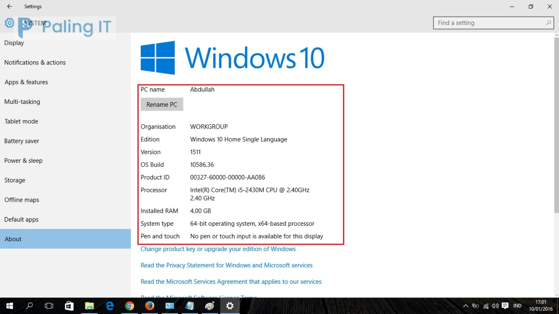The height and width of the screenshot is (314, 559).
Task: Select Default apps in sidebar
Action: click(65, 220)
